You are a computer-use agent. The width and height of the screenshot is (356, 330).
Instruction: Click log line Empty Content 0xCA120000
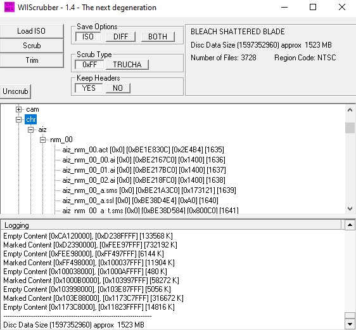[88, 236]
